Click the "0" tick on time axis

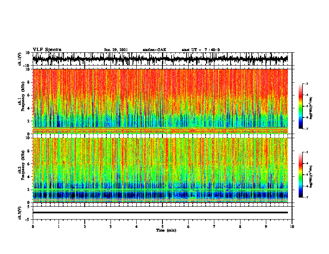(33, 227)
